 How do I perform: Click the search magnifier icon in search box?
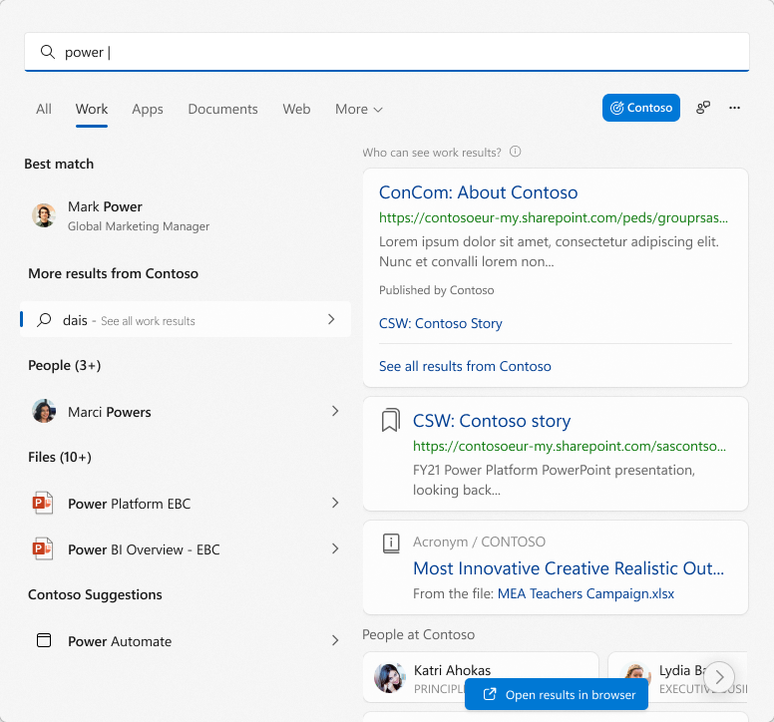coord(48,52)
